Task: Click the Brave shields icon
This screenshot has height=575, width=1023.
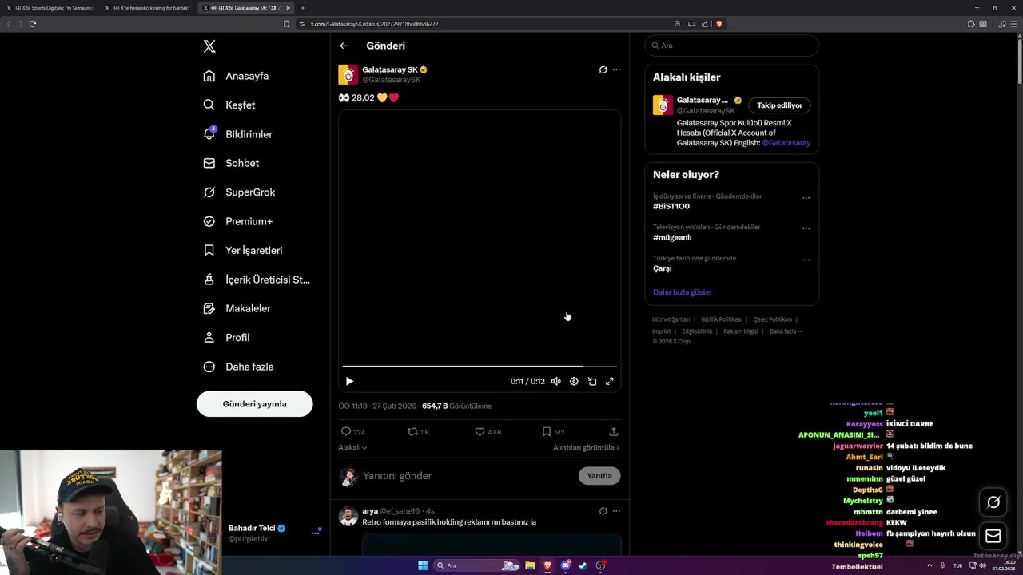Action: 719,24
